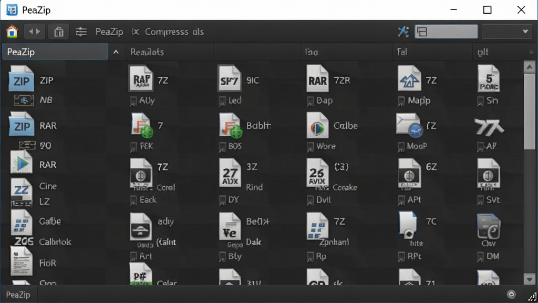Screen dimensions: 538x303
Task: Select the colorful play-circle icon labeled Calbe
Action: pos(317,125)
